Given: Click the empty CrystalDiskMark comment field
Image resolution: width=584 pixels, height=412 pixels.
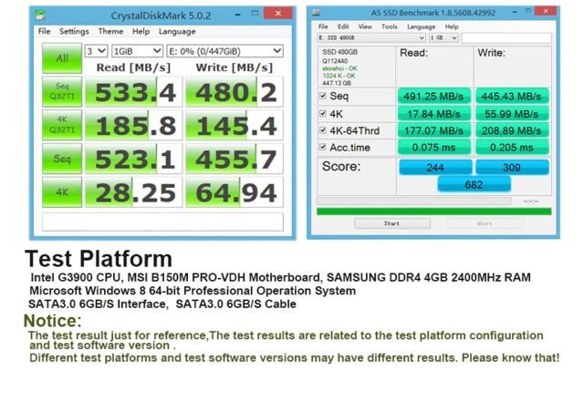Looking at the screenshot, I should point(162,221).
